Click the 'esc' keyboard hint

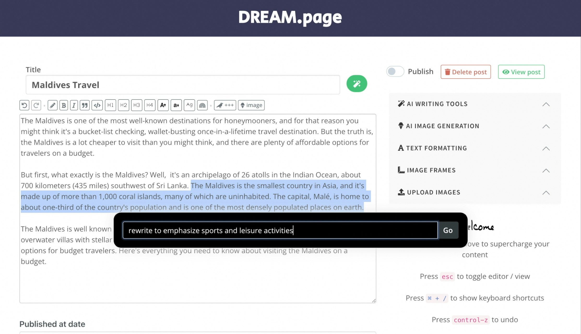447,277
